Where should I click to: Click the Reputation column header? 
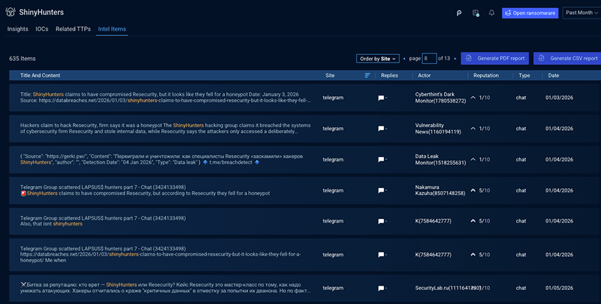pos(486,76)
